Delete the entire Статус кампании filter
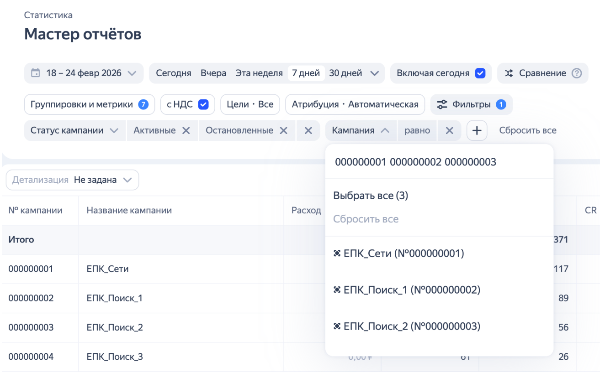The height and width of the screenshot is (372, 605). tap(308, 130)
